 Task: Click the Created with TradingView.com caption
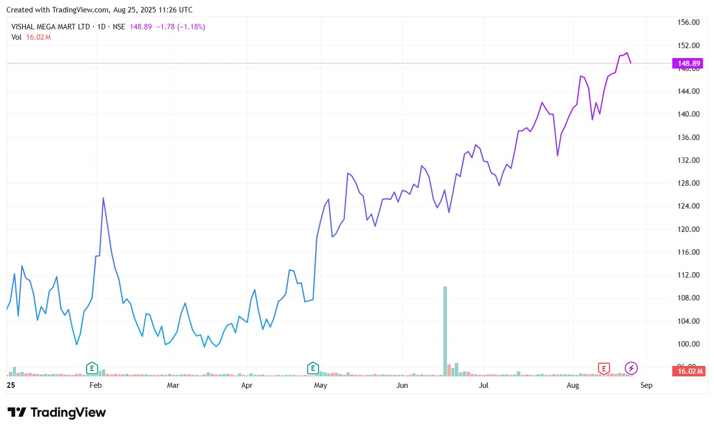click(x=99, y=10)
